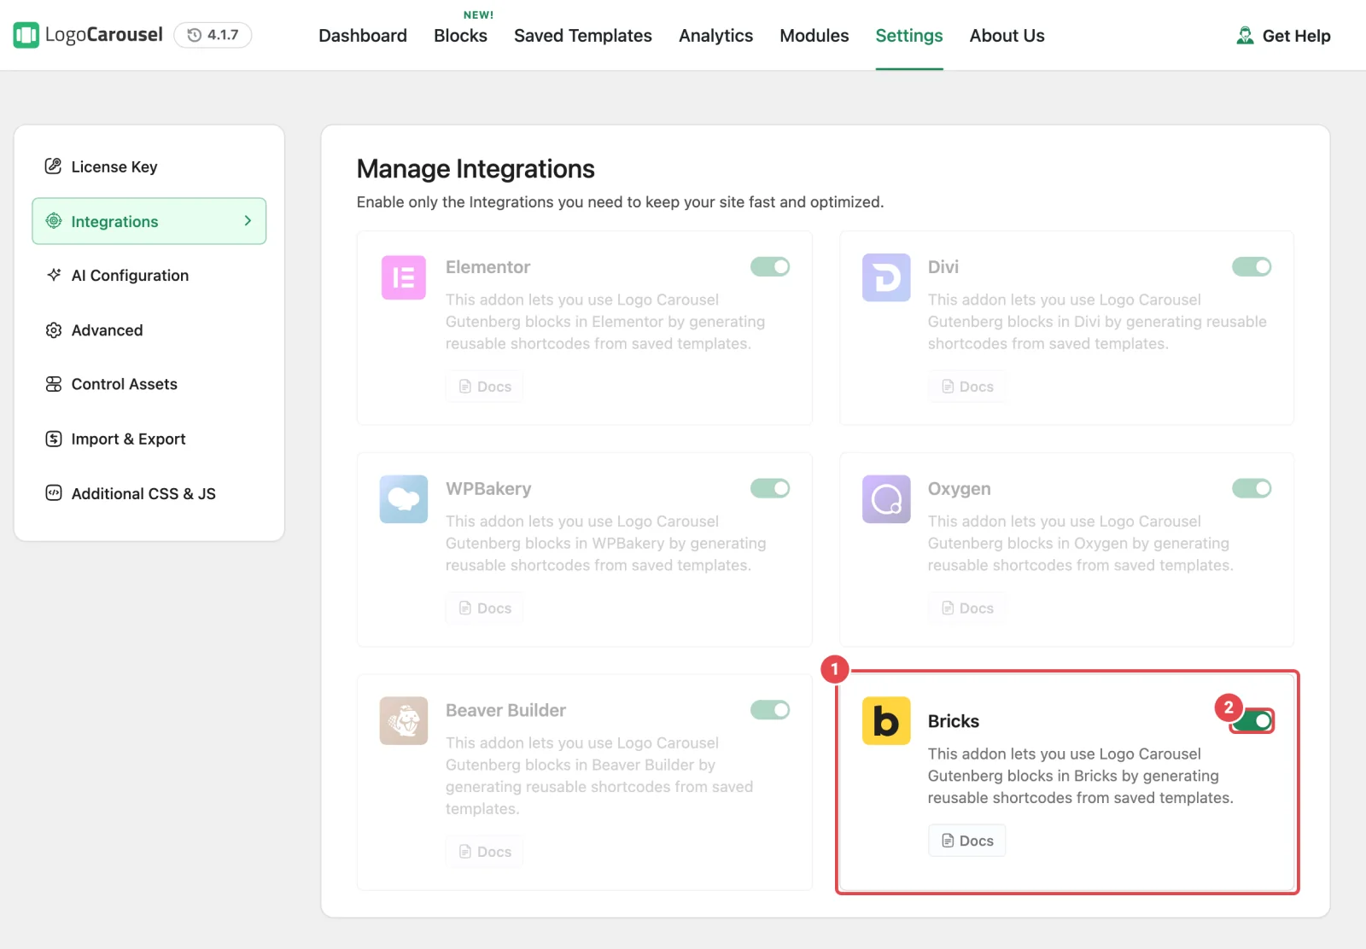1366x949 pixels.
Task: Click the Manage Integrations heading
Action: tap(476, 169)
